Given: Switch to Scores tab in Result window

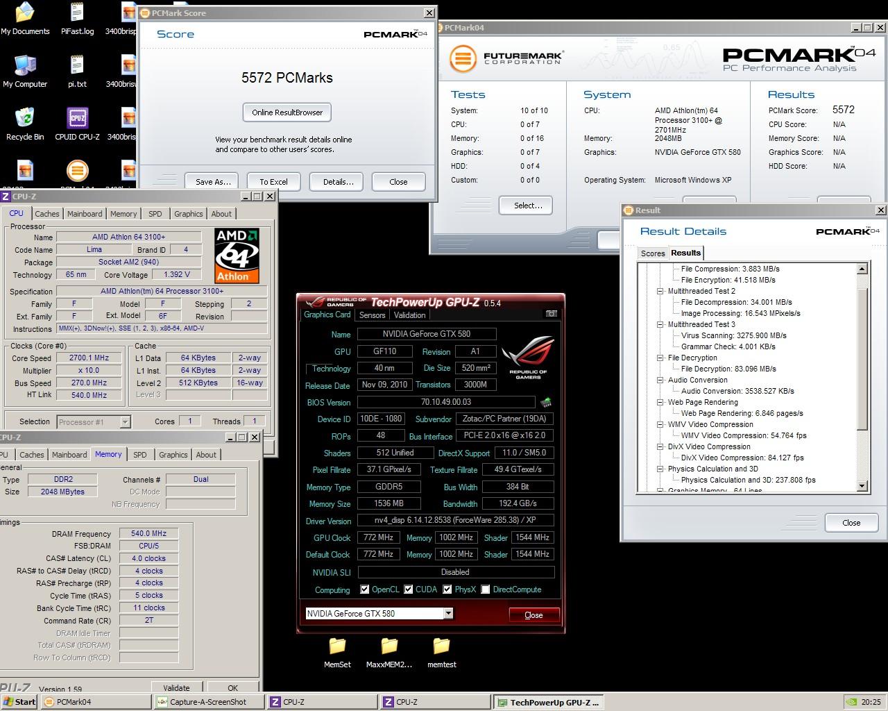Looking at the screenshot, I should 653,253.
